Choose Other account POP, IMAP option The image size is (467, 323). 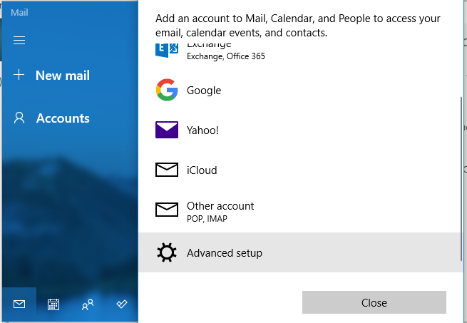(220, 210)
